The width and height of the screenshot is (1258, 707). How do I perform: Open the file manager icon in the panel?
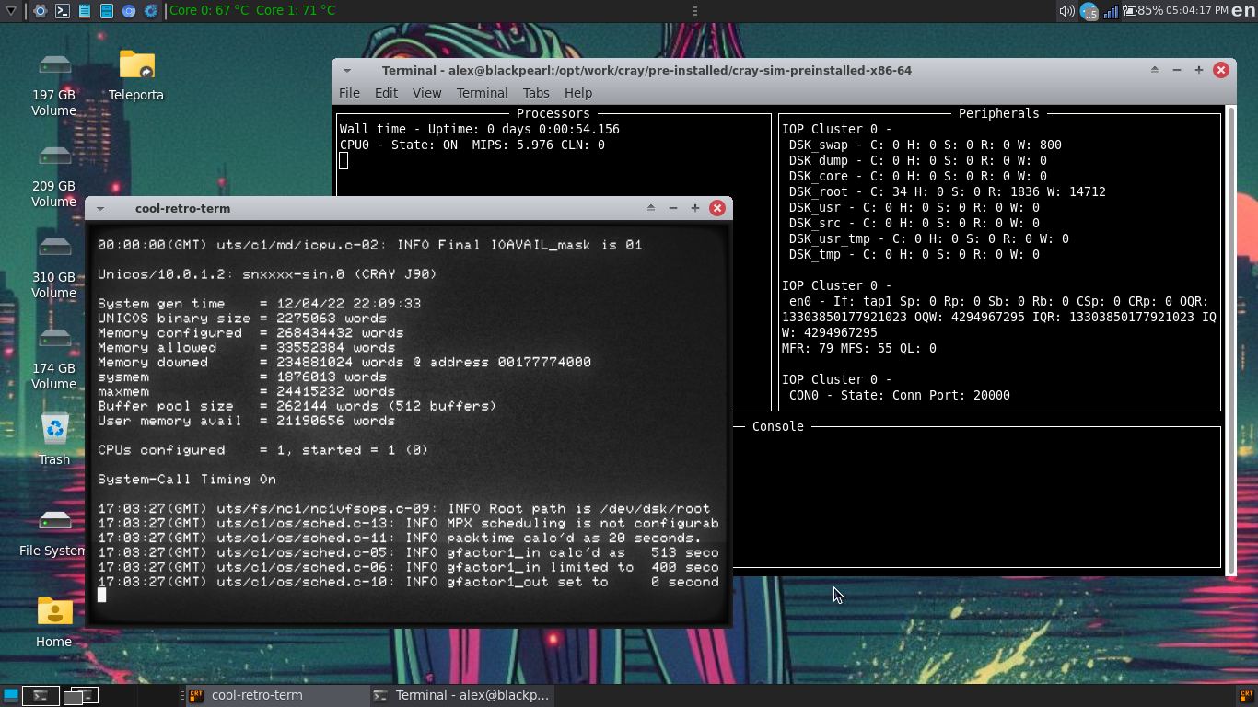click(x=107, y=10)
